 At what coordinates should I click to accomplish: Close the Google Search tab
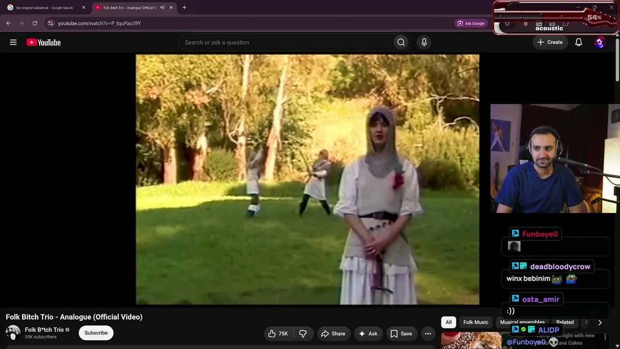pyautogui.click(x=83, y=7)
